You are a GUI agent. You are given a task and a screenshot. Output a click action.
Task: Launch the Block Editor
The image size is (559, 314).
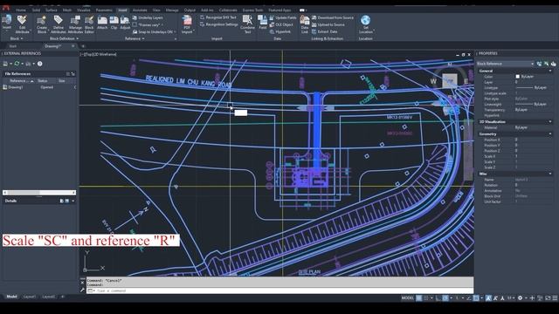click(x=89, y=24)
